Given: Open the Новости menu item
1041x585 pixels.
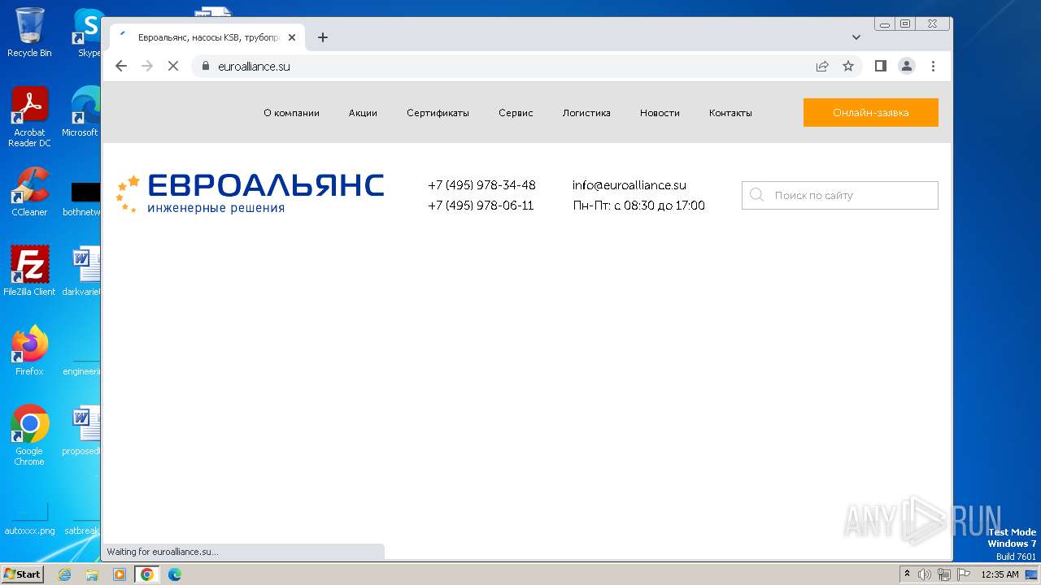Looking at the screenshot, I should click(660, 113).
